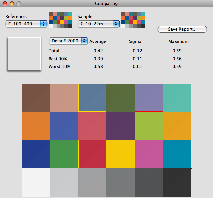Click the Total row label
This screenshot has height=198, width=213.
point(54,51)
